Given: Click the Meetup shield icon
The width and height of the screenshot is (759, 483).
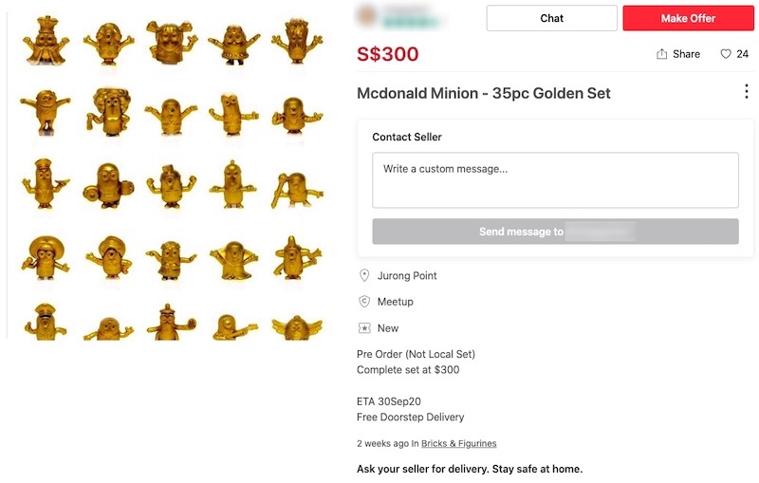Looking at the screenshot, I should click(x=364, y=302).
